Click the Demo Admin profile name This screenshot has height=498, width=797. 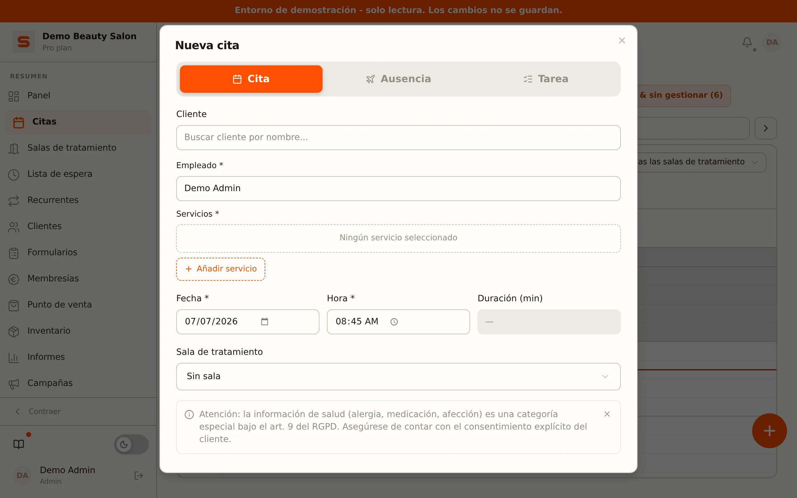coord(68,470)
